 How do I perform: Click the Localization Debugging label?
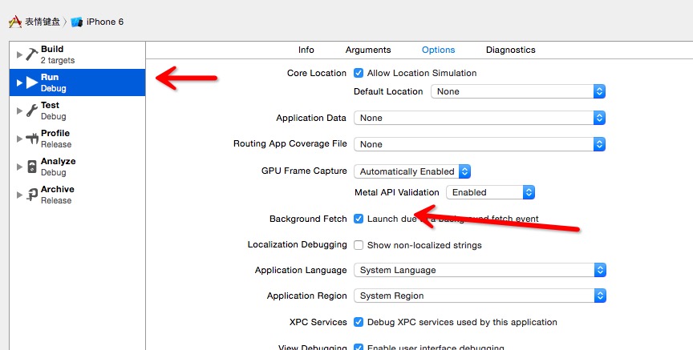(x=297, y=244)
